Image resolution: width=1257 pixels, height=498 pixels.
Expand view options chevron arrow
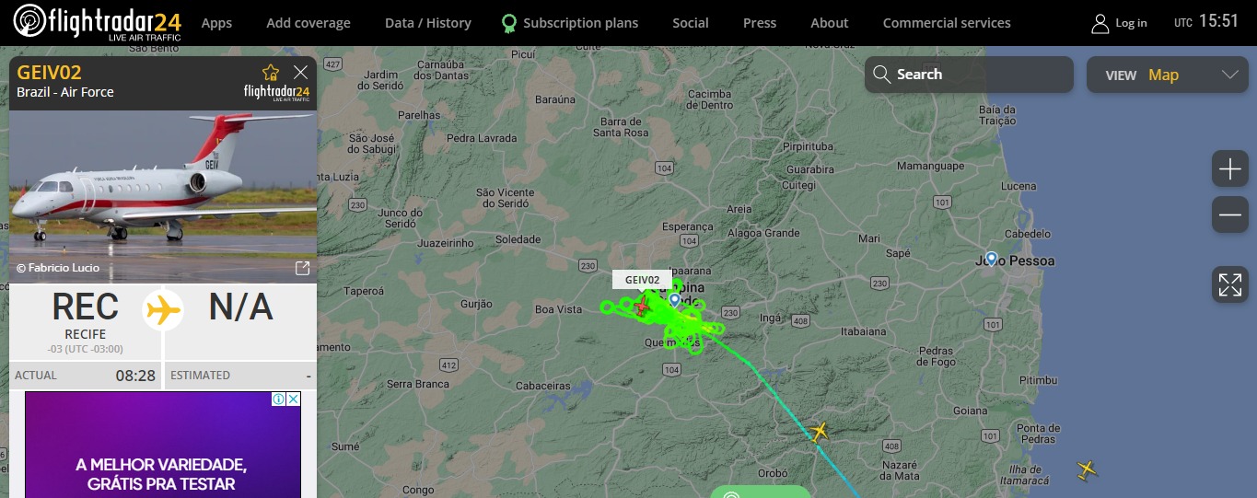[x=1229, y=75]
